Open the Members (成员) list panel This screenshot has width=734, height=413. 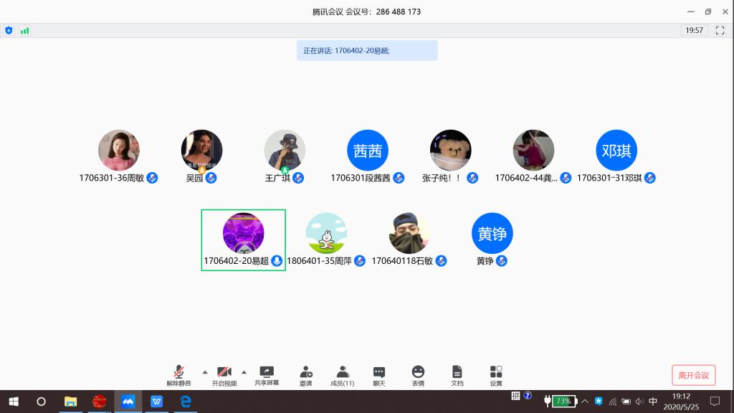coord(343,375)
